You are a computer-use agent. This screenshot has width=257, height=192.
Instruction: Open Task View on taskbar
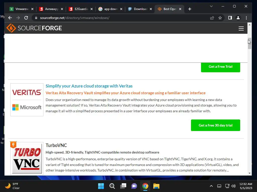coord(123,186)
